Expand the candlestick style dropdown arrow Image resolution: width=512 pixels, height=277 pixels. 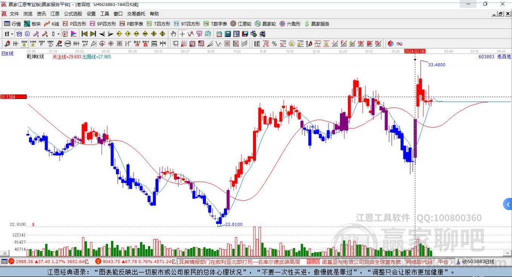pos(58,34)
